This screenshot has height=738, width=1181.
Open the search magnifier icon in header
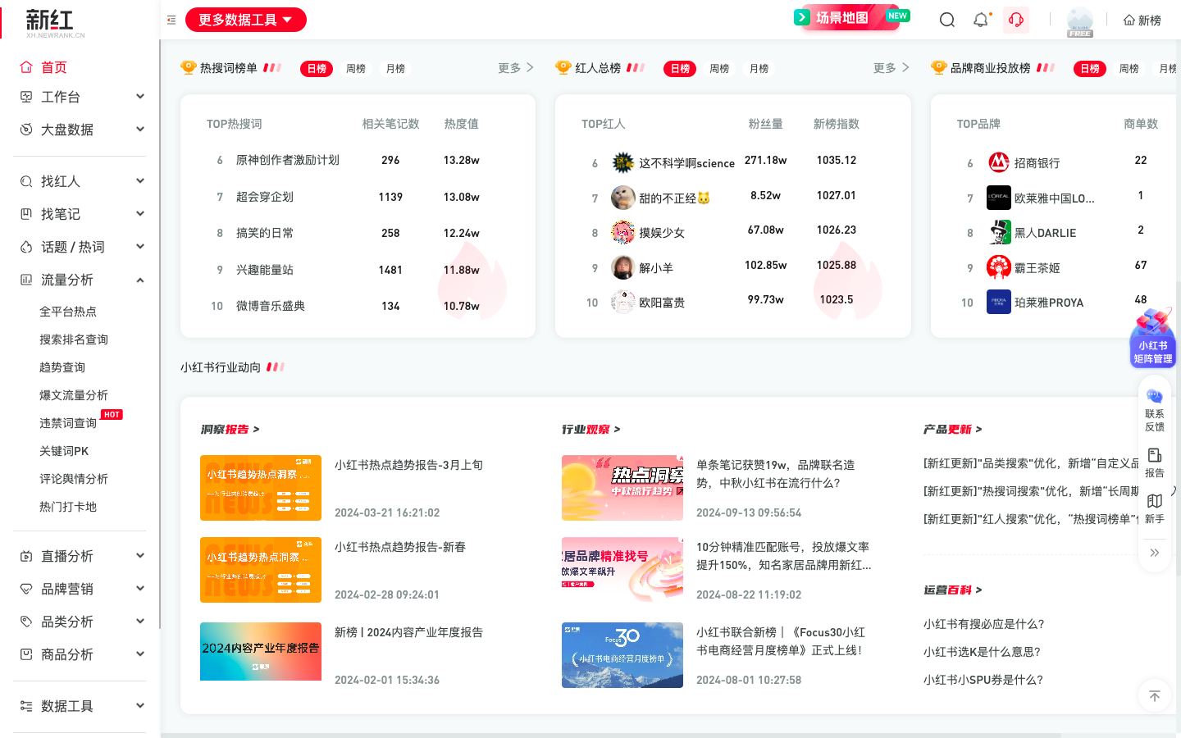tap(947, 20)
